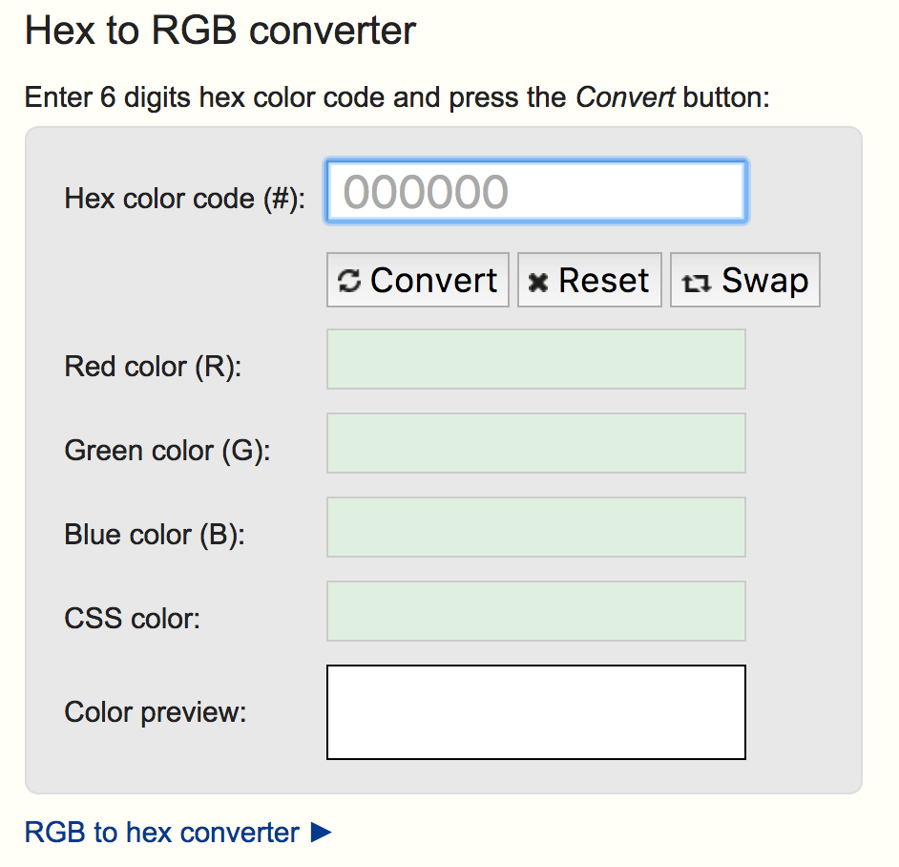This screenshot has width=899, height=867.
Task: Click the blue arrow next to RGB to hex converter
Action: click(322, 832)
